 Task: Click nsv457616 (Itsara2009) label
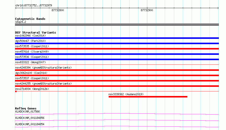[32, 52]
